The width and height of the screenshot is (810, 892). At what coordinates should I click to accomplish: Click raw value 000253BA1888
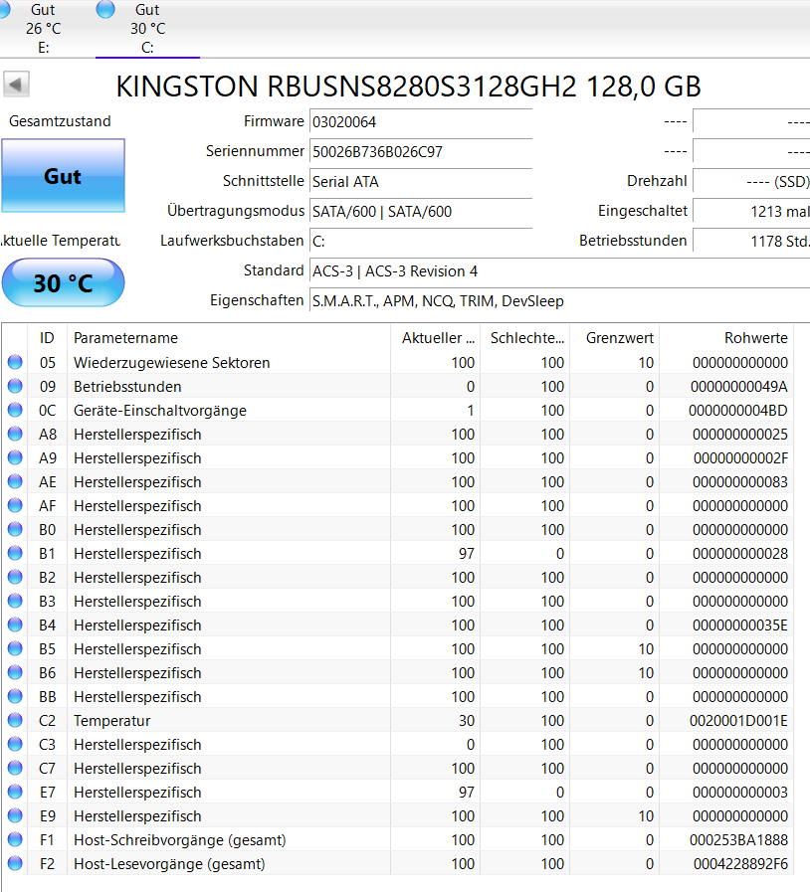coord(738,840)
